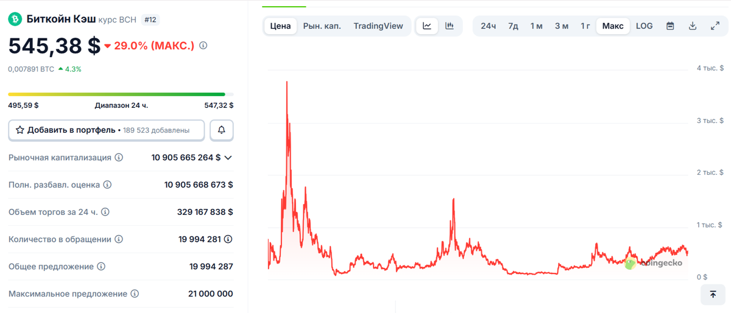731x313 pixels.
Task: Click the 545,38 $ price value
Action: pos(54,46)
